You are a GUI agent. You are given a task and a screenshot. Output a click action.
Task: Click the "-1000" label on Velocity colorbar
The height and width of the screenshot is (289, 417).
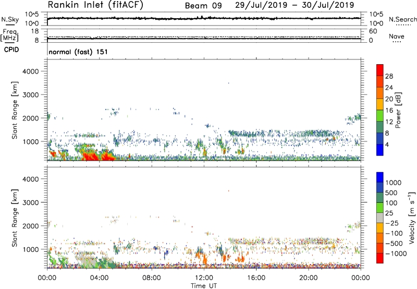click(396, 254)
